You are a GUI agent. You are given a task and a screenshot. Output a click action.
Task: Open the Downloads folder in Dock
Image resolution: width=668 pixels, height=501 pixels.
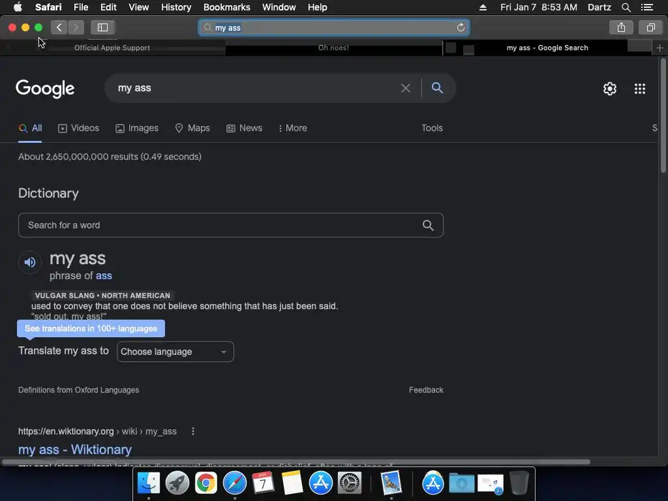tap(461, 483)
